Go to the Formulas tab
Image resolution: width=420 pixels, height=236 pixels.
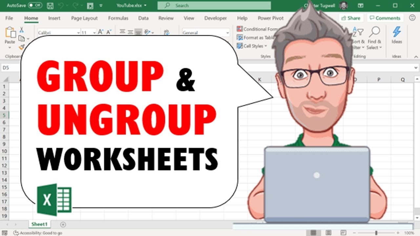pos(118,18)
